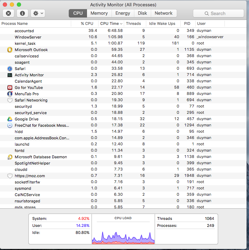Select the hidd process
The image size is (249, 250).
123,132
